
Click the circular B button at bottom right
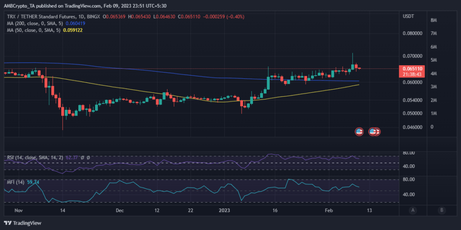tap(442, 210)
